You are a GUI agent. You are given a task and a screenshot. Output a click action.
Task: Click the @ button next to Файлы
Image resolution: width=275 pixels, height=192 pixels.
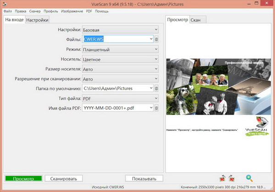click(156, 39)
